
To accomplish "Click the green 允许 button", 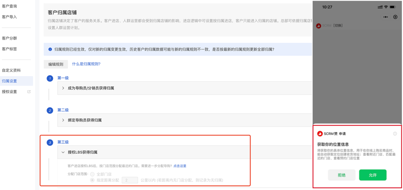I will (x=373, y=175).
